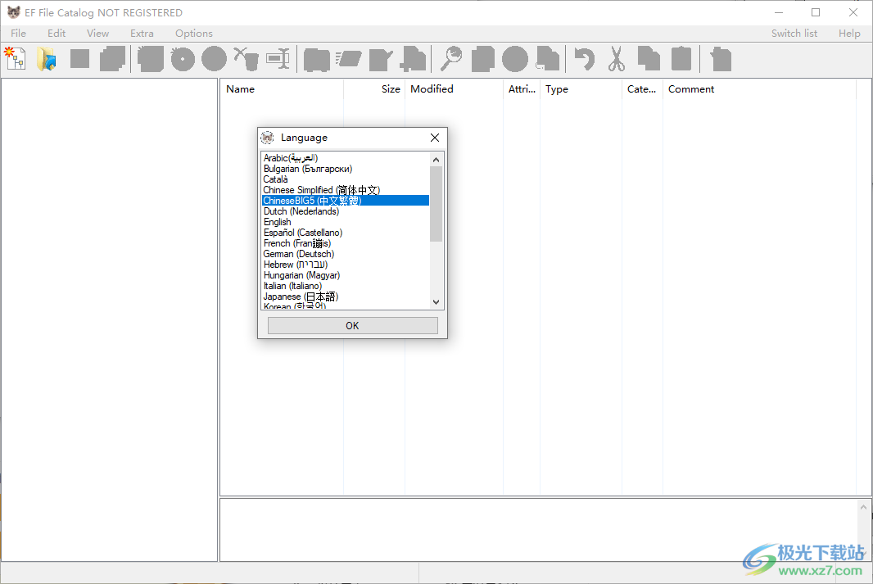Open the Extra menu
Viewport: 873px width, 584px height.
(142, 34)
